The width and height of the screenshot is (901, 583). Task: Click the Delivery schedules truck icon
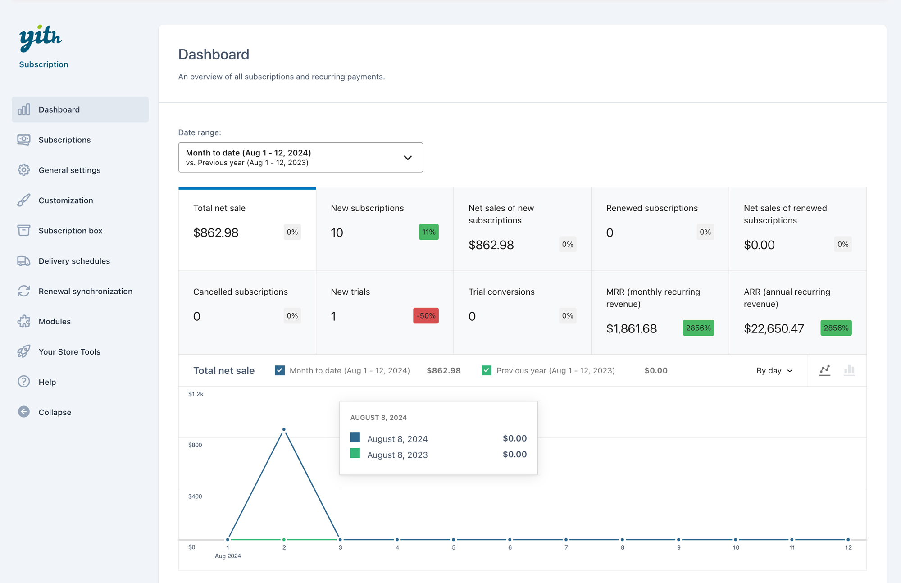(x=24, y=261)
